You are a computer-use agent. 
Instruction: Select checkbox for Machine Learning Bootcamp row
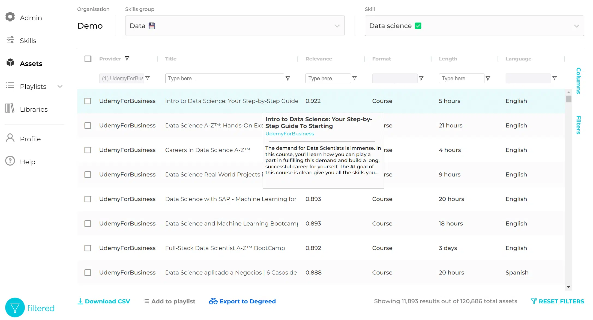pyautogui.click(x=88, y=224)
